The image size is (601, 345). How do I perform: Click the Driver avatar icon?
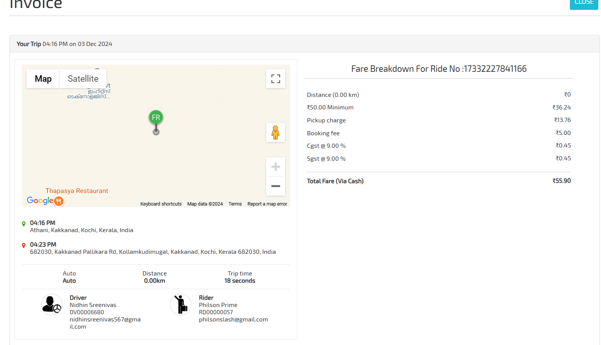(x=52, y=305)
